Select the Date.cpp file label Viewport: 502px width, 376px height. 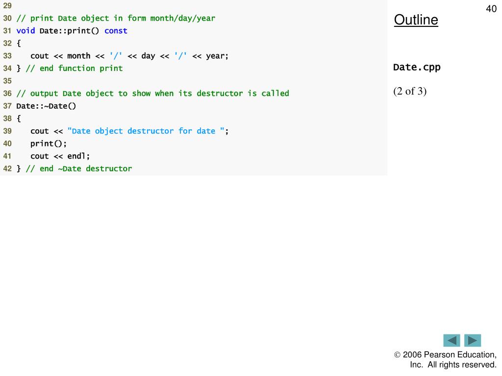[417, 68]
